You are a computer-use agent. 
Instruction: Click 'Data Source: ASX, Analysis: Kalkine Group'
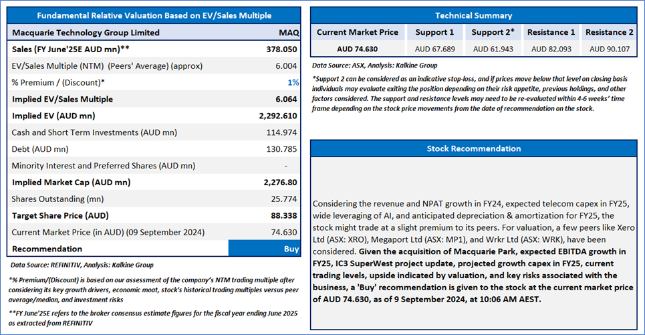pyautogui.click(x=374, y=66)
